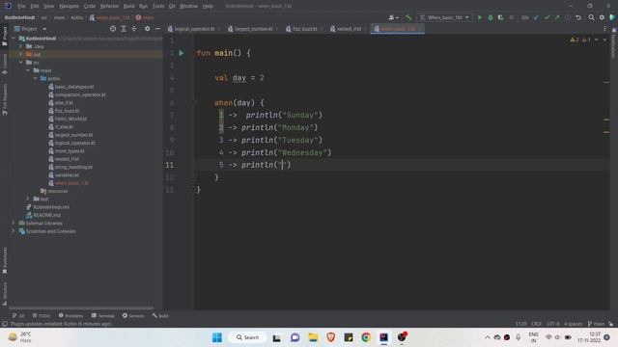Click the Windows taskbar Search box
The width and height of the screenshot is (618, 347).
(x=248, y=337)
